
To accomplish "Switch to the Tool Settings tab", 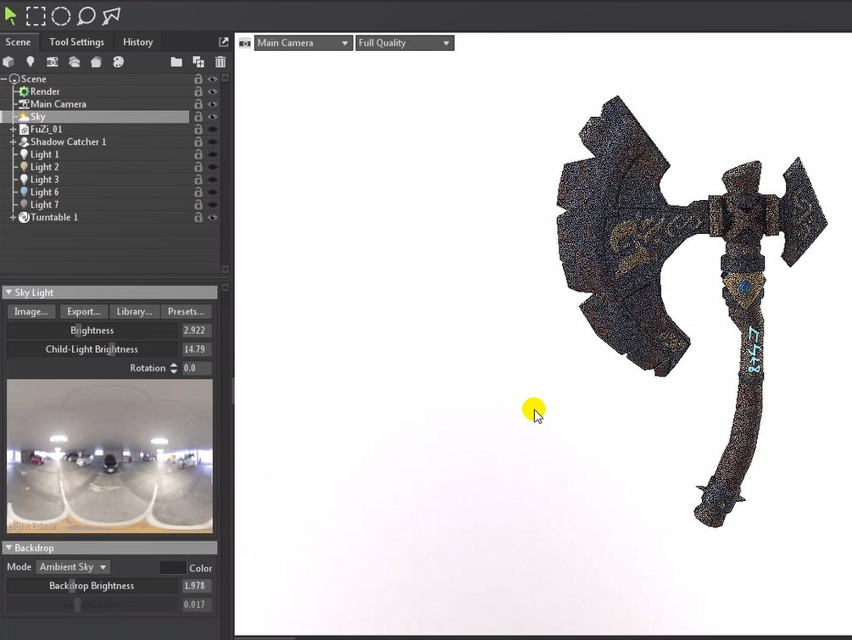I will point(76,42).
